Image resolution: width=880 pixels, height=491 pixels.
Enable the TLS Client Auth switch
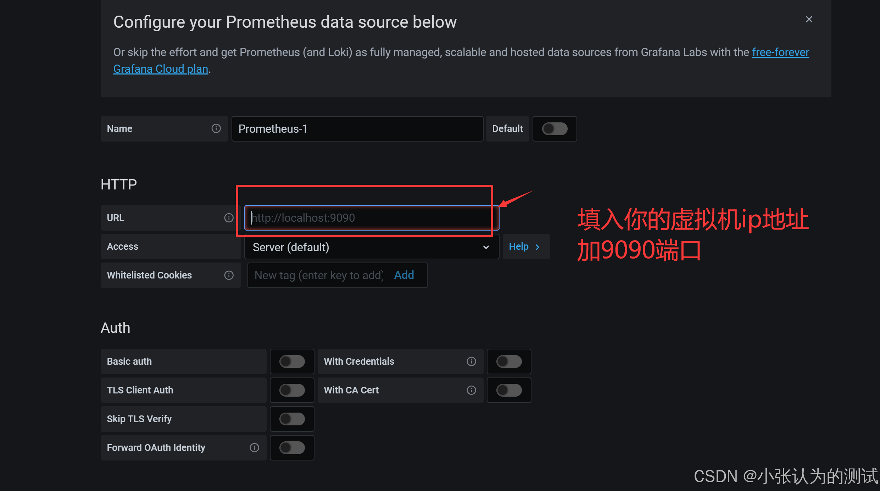[x=292, y=390]
